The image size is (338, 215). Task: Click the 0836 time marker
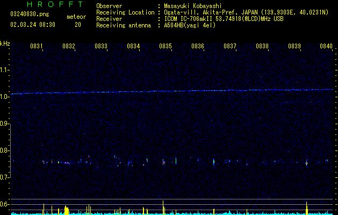198,46
